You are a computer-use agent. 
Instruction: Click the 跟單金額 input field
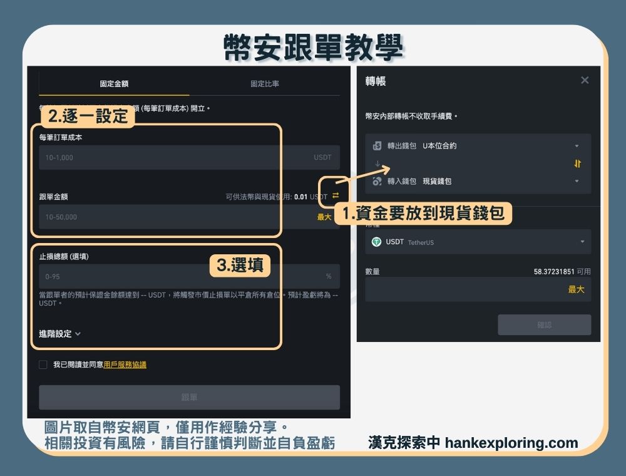click(x=189, y=217)
